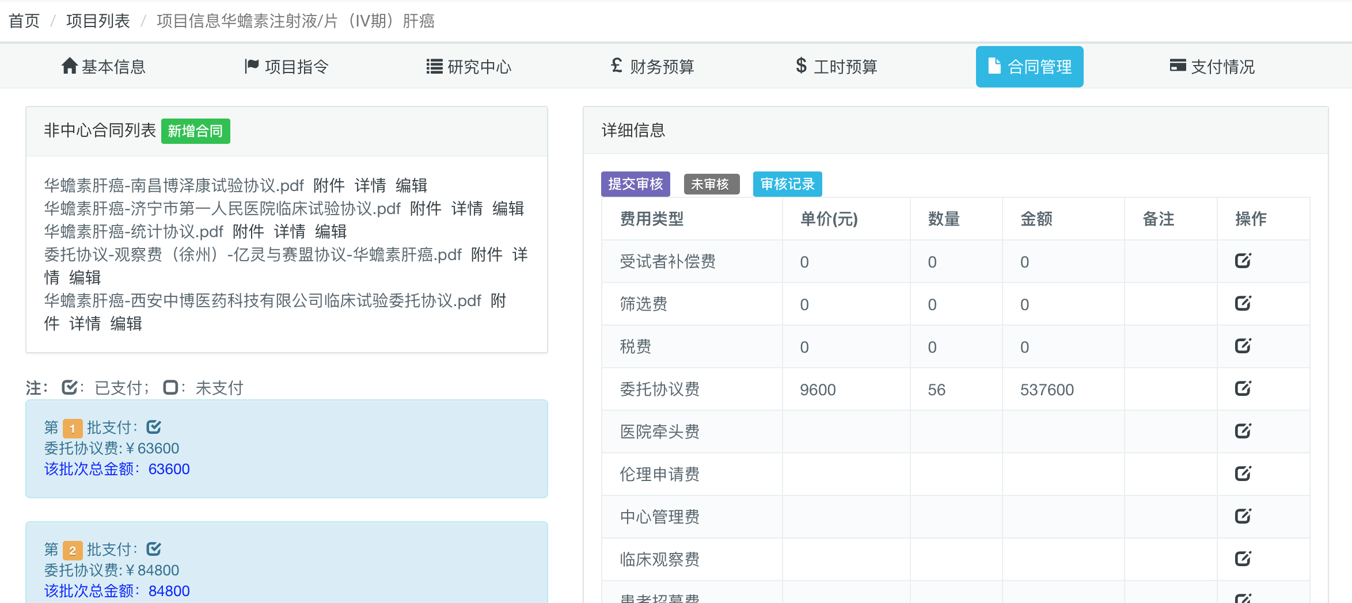
Task: View 详情 for 西安中博医药 contract
Action: pos(85,323)
